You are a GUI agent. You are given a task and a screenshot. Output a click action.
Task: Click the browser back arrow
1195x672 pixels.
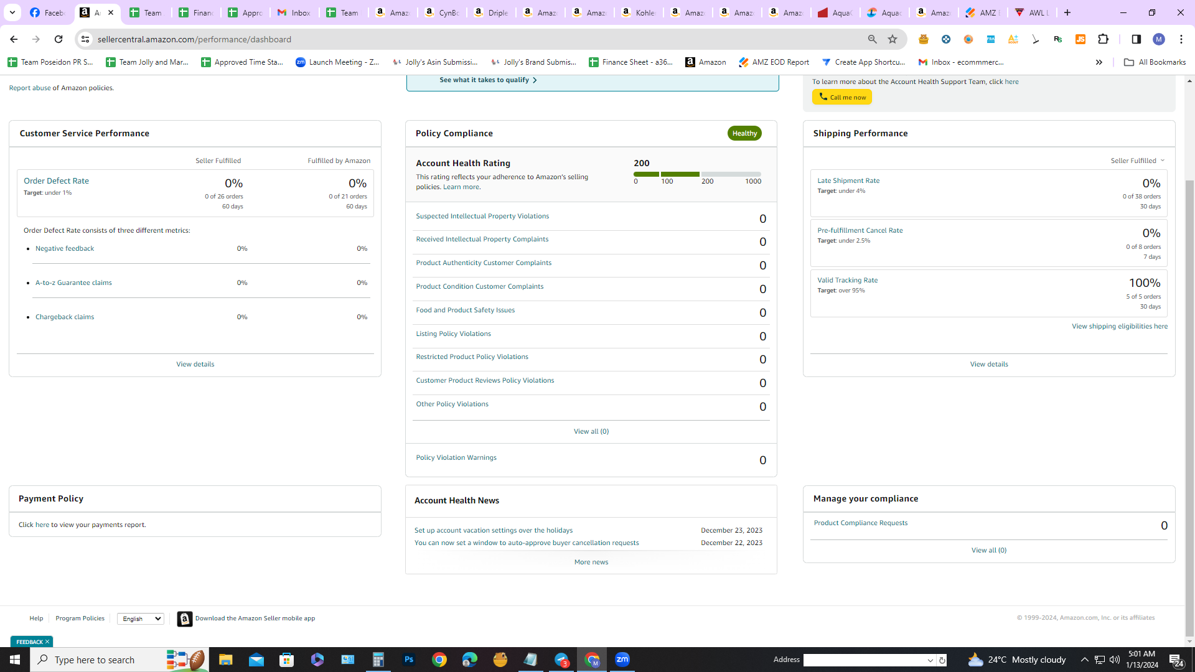(13, 39)
